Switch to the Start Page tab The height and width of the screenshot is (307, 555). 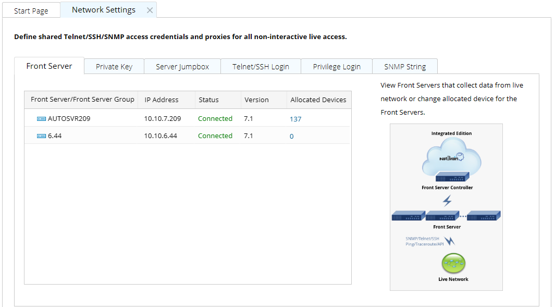click(x=31, y=11)
